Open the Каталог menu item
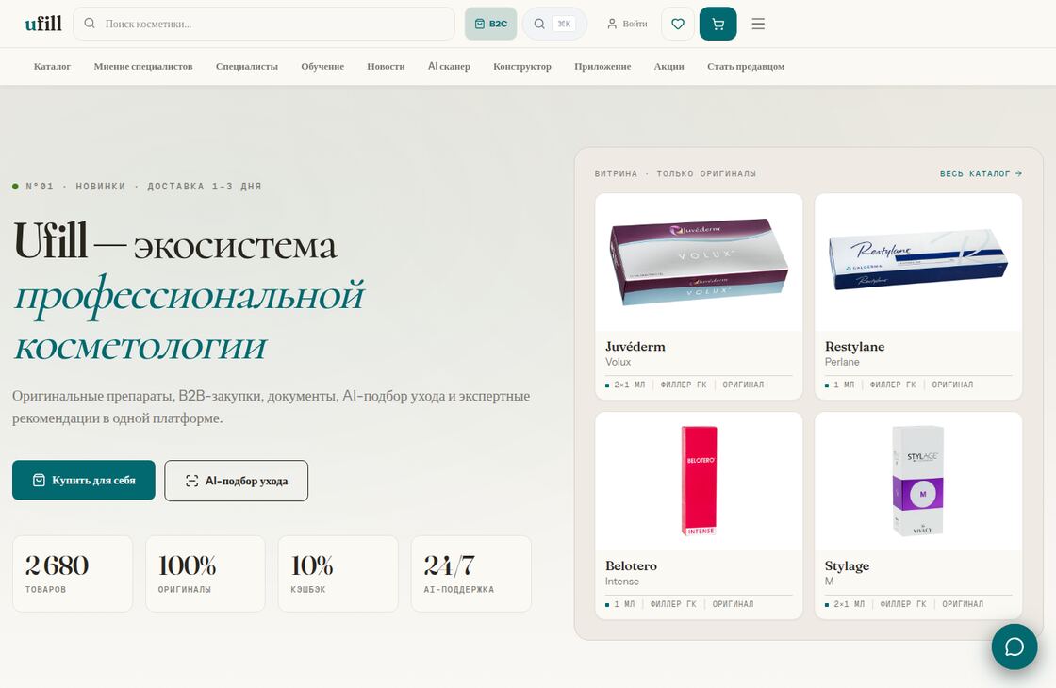The height and width of the screenshot is (688, 1056). [x=52, y=66]
